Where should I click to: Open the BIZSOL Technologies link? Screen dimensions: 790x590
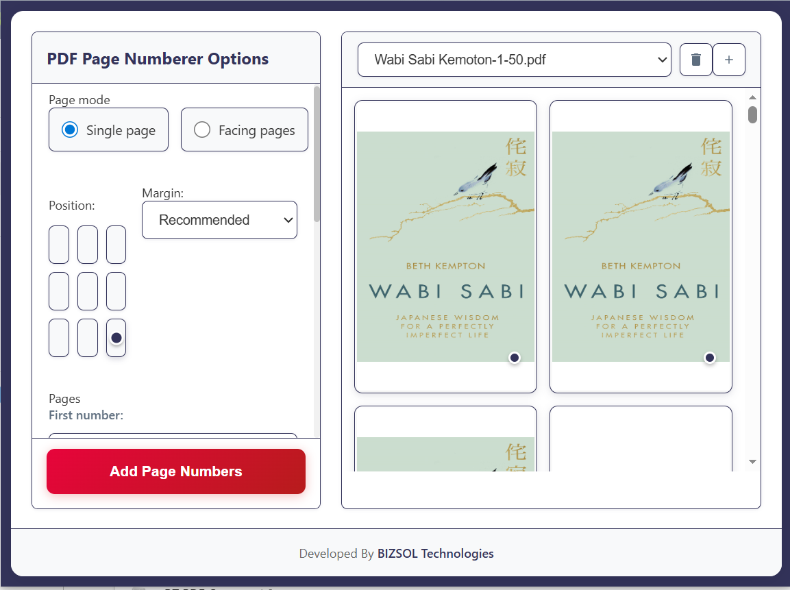435,554
